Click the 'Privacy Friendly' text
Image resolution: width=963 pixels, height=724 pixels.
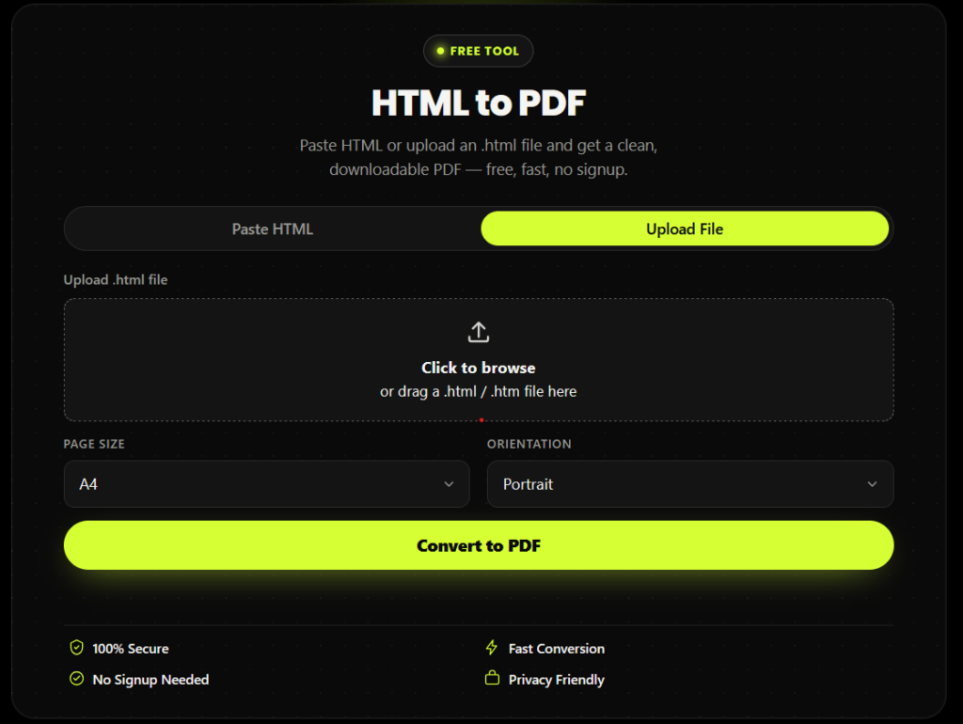coord(557,680)
